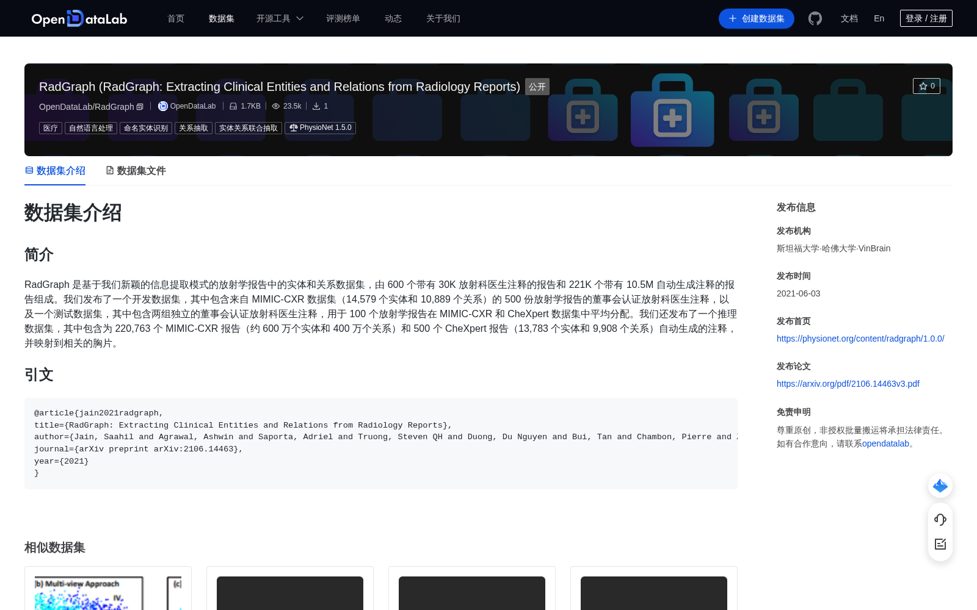Switch to the 数据集文件 tab
Screen dimensions: 977x610
(136, 171)
